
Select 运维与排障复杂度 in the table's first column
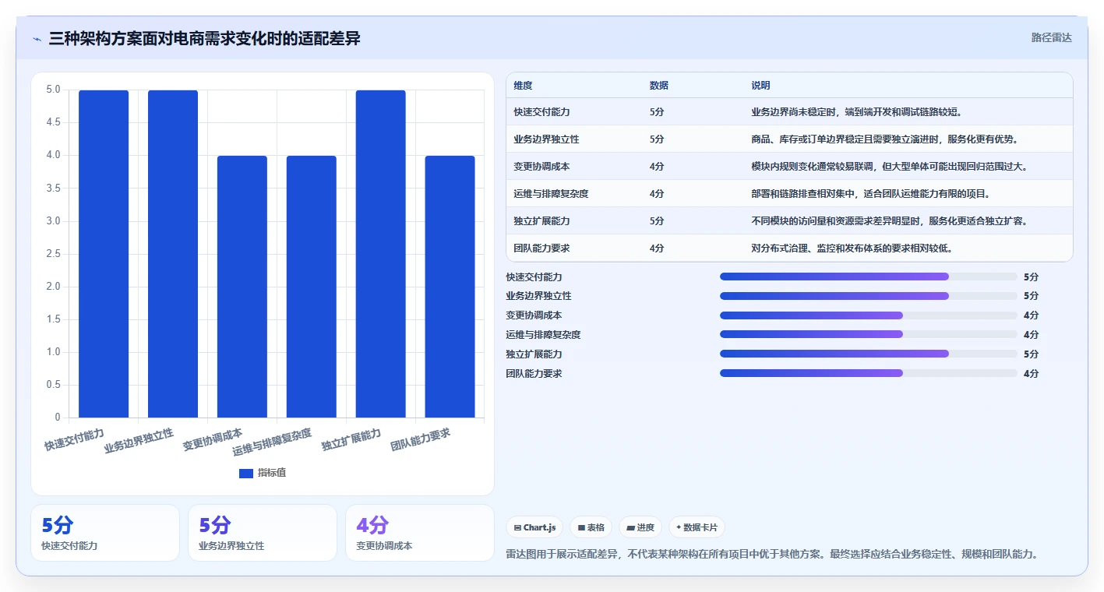click(x=551, y=194)
